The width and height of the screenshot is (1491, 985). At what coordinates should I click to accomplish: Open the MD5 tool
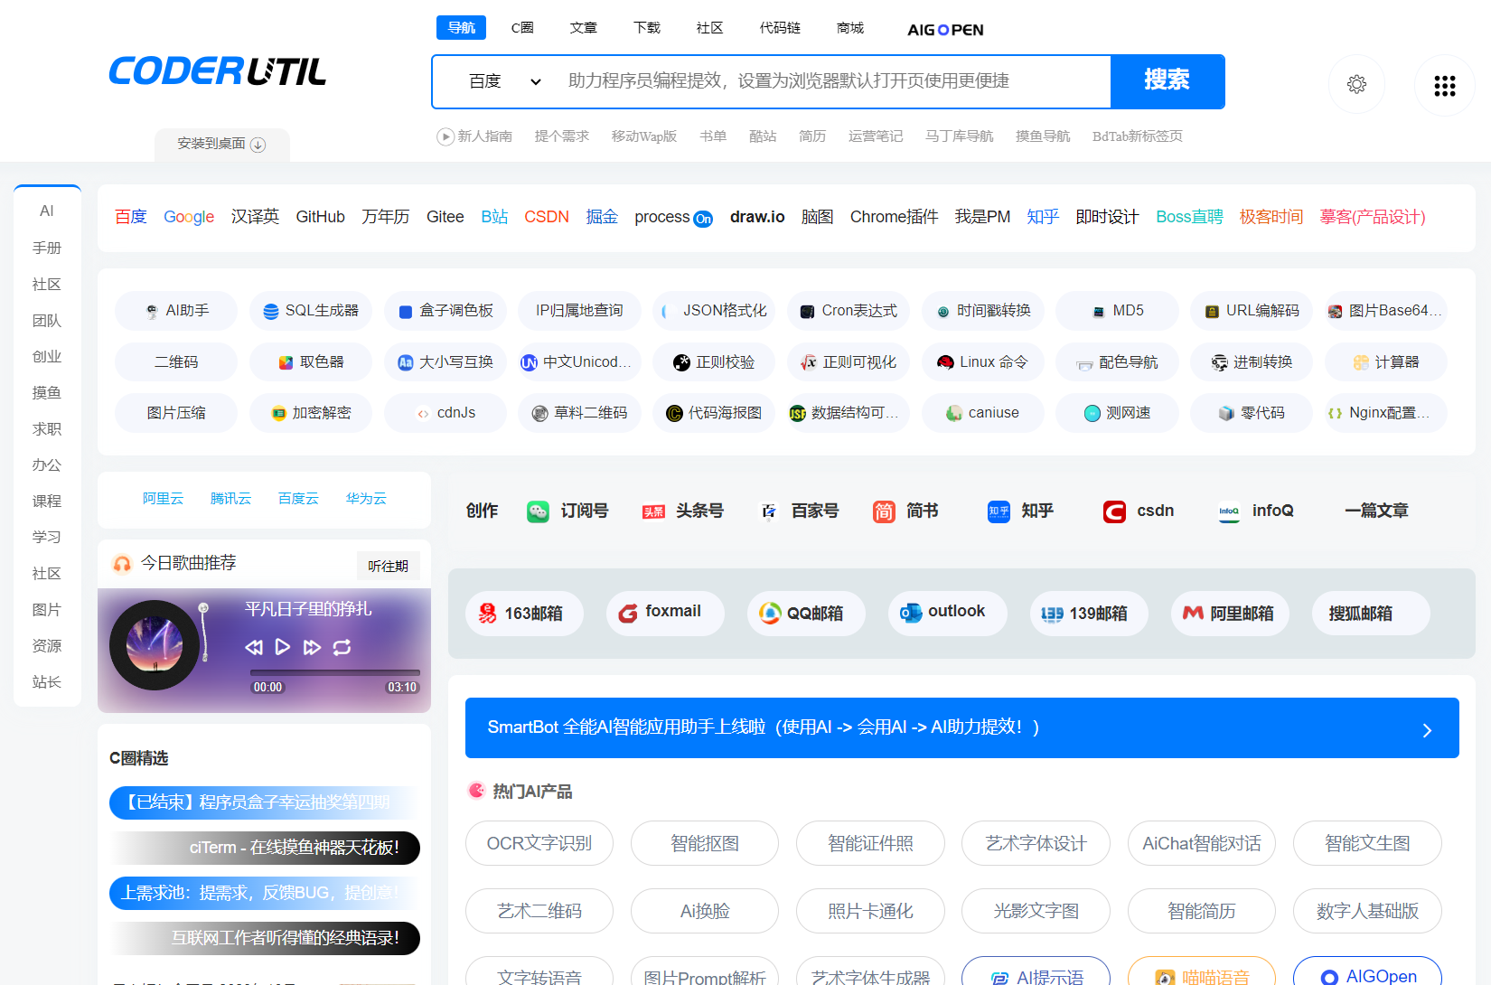pos(1118,311)
